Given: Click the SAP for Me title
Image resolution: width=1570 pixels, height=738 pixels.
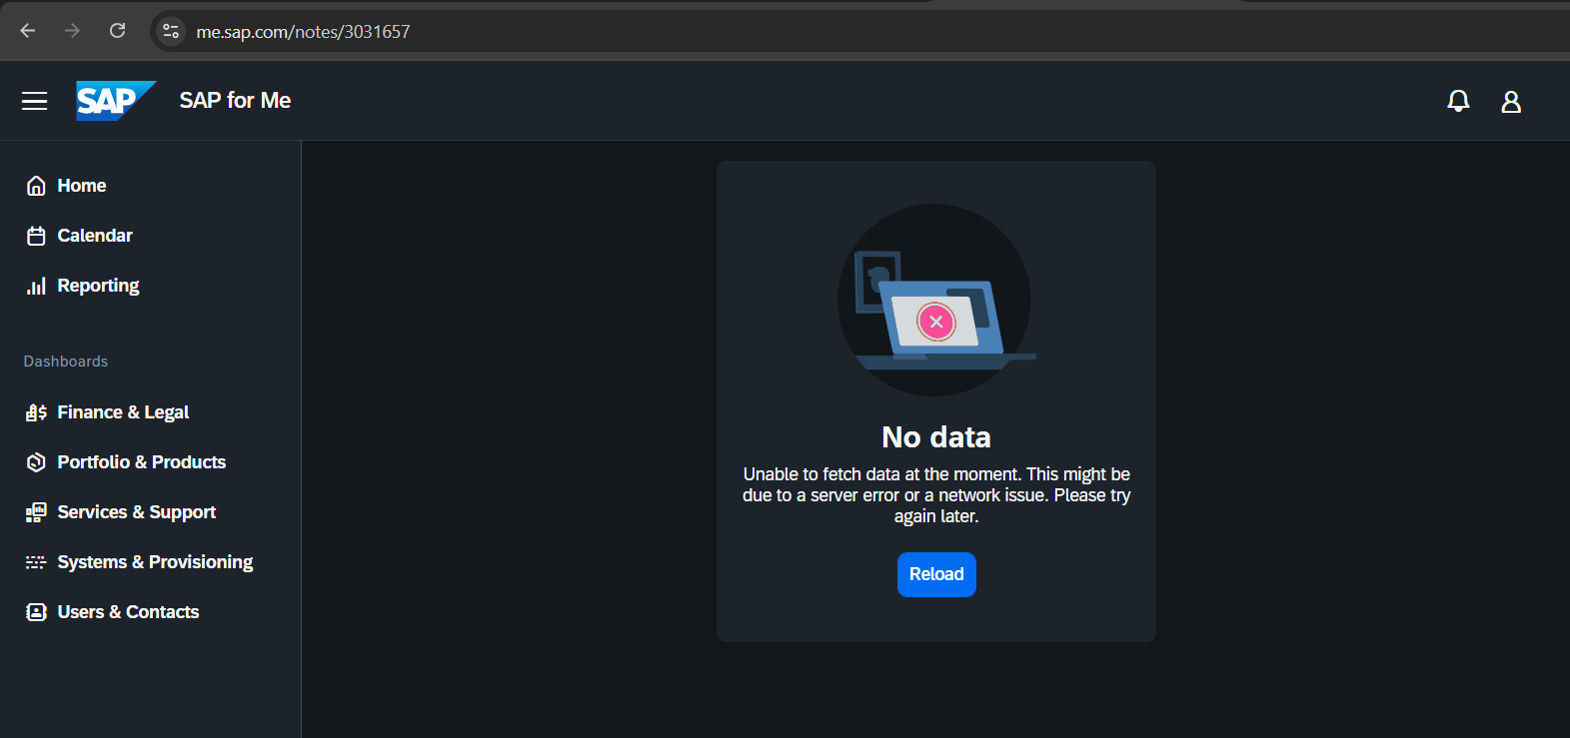Looking at the screenshot, I should 235,101.
